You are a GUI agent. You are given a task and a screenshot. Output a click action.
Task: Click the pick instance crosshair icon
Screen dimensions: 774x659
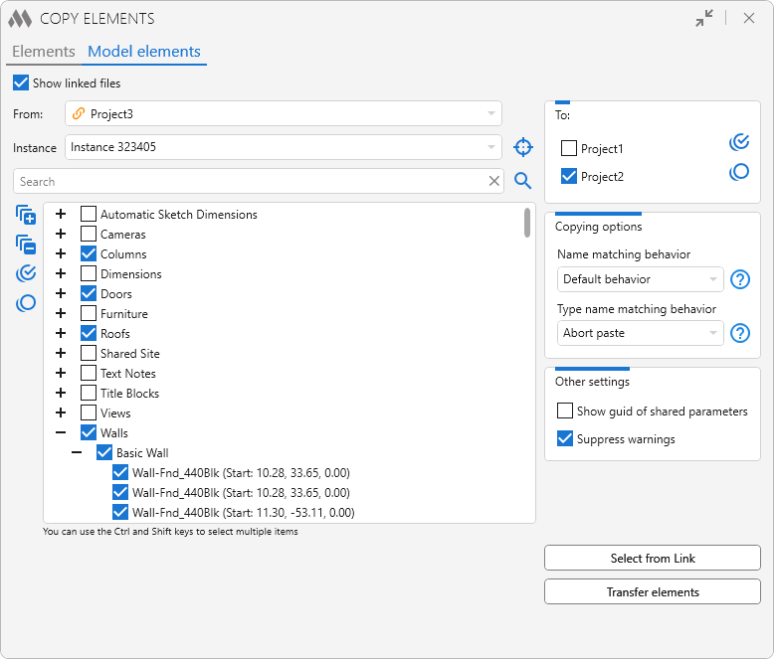(523, 147)
